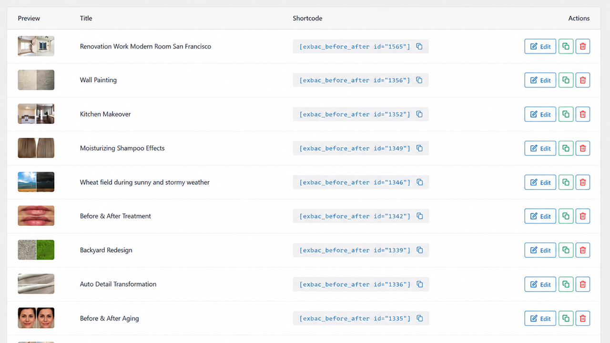Copy shortcode for Moisturizing Shampoo Effects
This screenshot has width=610, height=343.
point(419,148)
